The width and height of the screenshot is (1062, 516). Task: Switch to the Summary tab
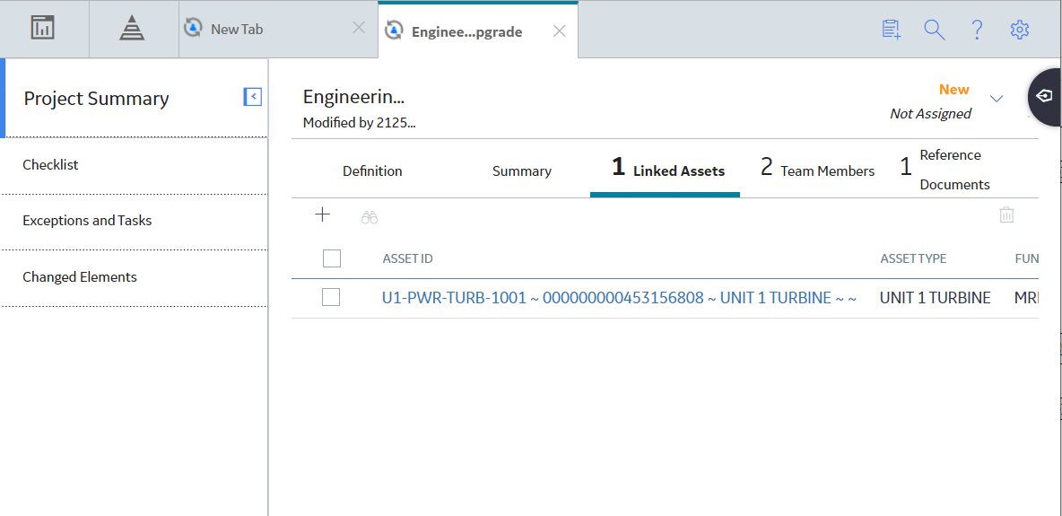click(521, 171)
